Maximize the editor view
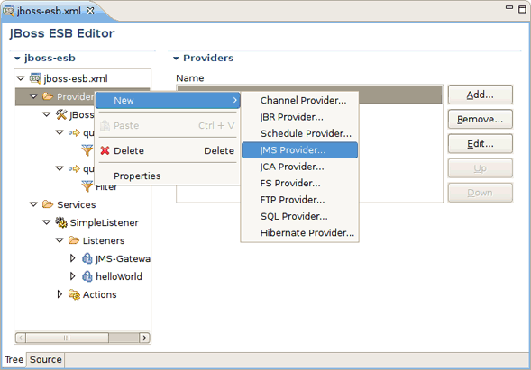The width and height of the screenshot is (531, 370). coord(522,9)
